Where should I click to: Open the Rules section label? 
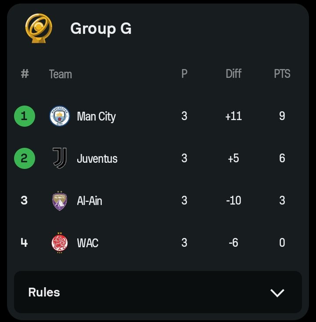click(x=44, y=292)
